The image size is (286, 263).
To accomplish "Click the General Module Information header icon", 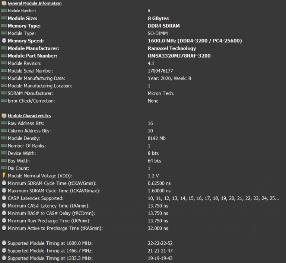I will 4,3.
